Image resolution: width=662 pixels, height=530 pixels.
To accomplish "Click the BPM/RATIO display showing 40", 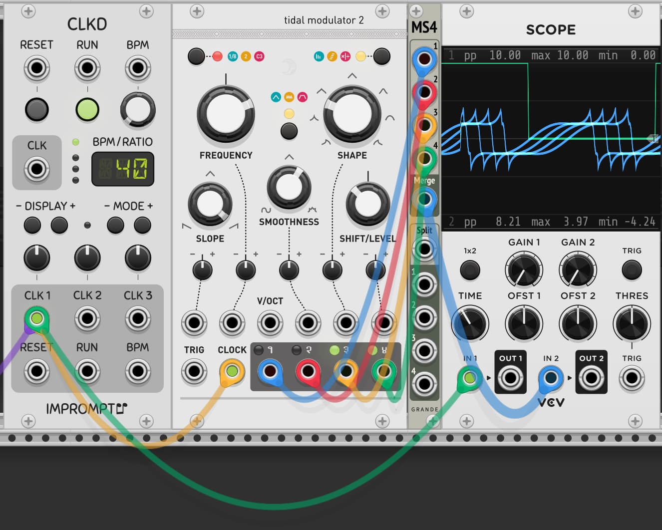I will [x=123, y=169].
